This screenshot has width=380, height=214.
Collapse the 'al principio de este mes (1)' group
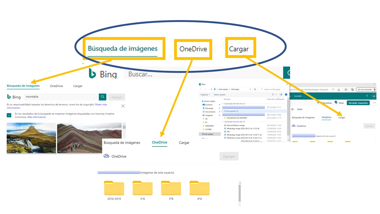point(223,104)
